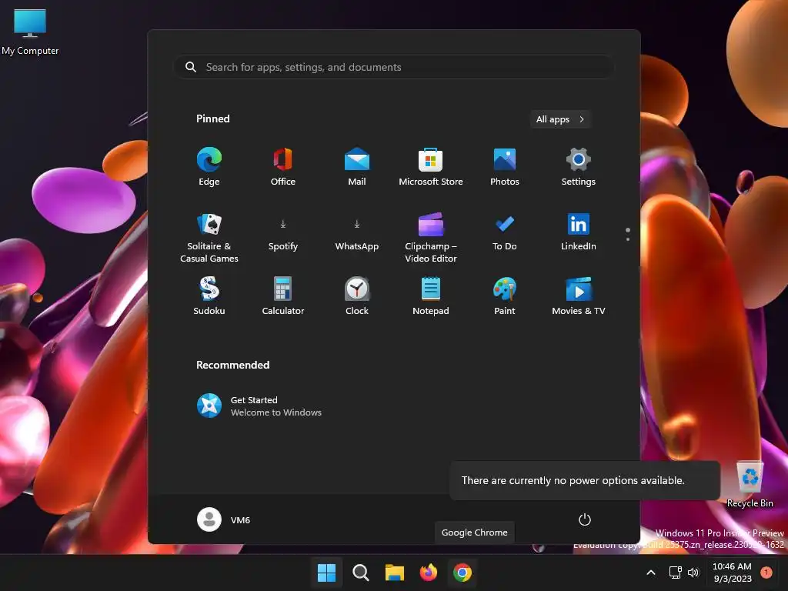The image size is (788, 591).
Task: Select the Recycle Bin desktop icon
Action: click(x=750, y=485)
